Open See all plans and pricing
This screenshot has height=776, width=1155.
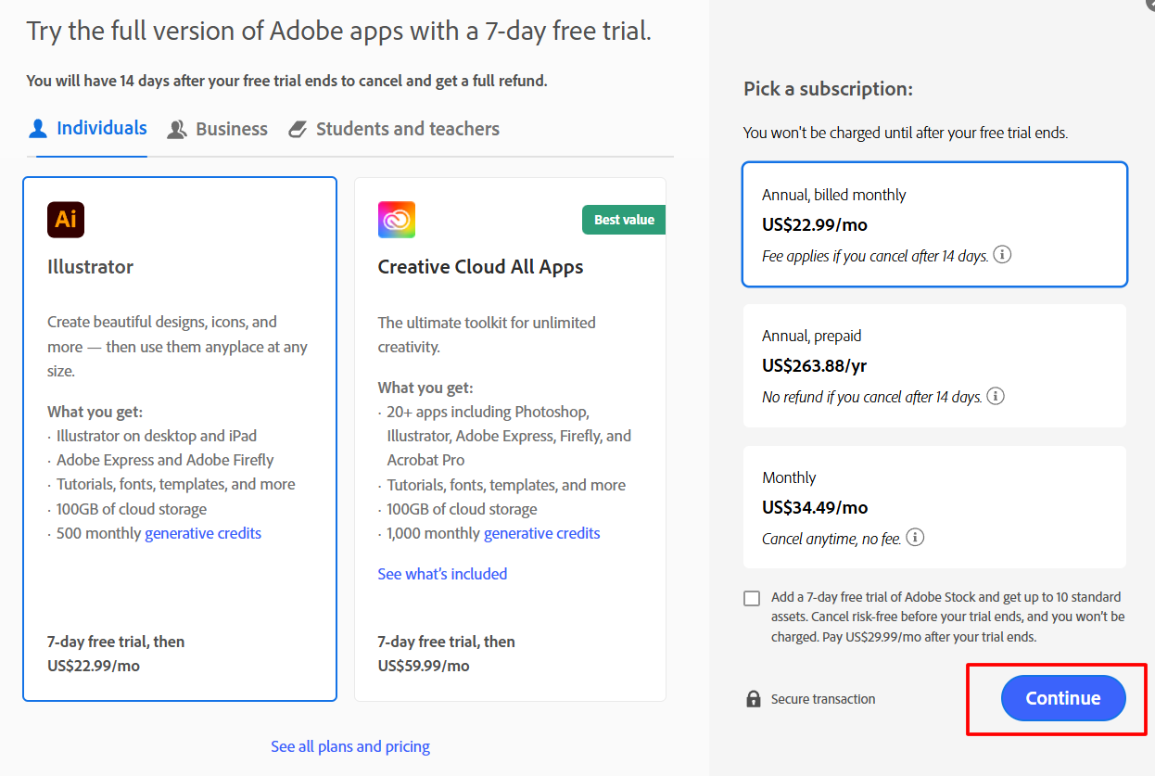[x=350, y=746]
